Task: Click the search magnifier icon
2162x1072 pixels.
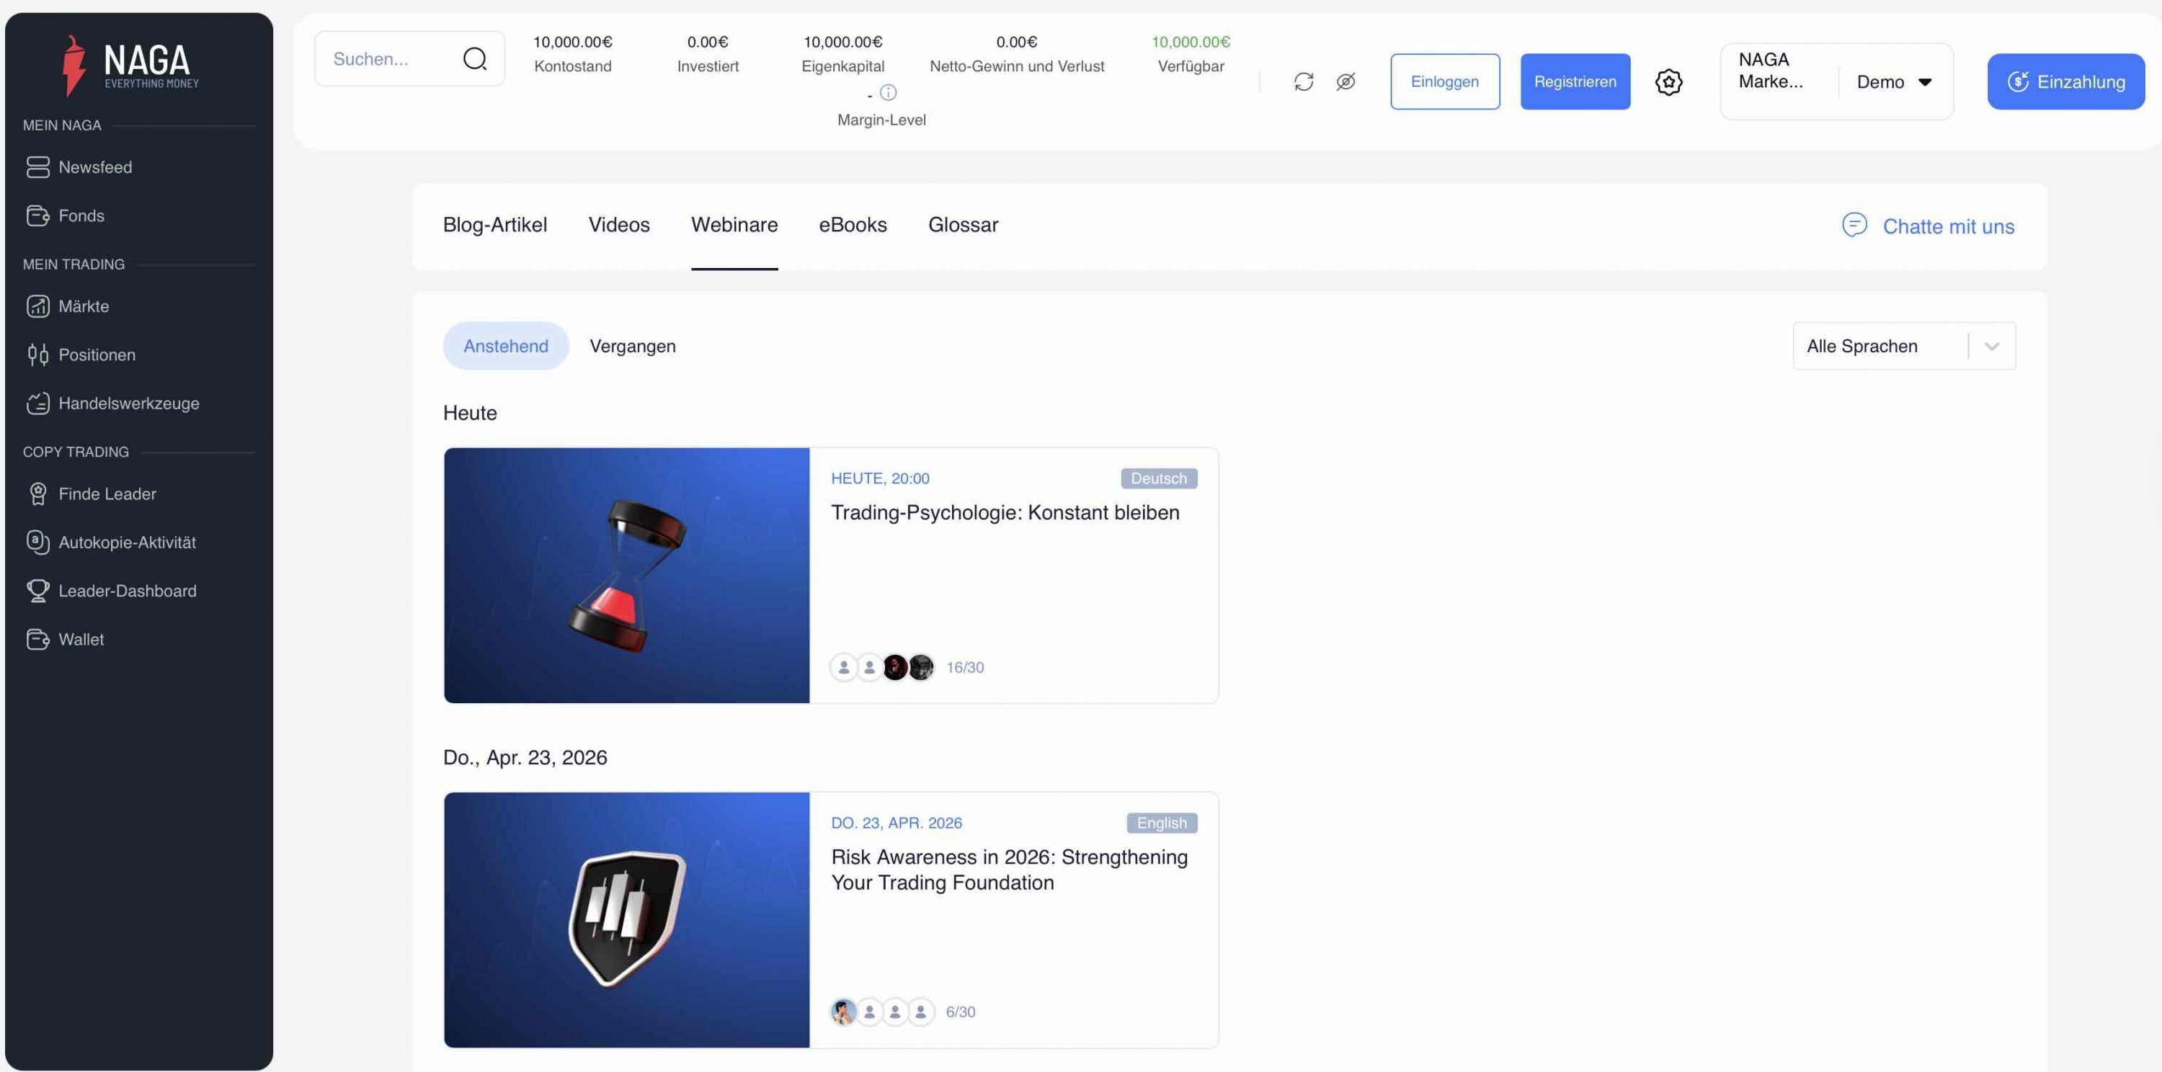Action: pos(474,59)
